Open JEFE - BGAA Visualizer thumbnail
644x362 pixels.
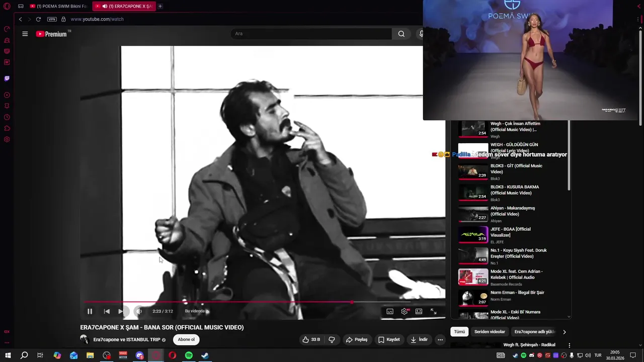pos(473,235)
